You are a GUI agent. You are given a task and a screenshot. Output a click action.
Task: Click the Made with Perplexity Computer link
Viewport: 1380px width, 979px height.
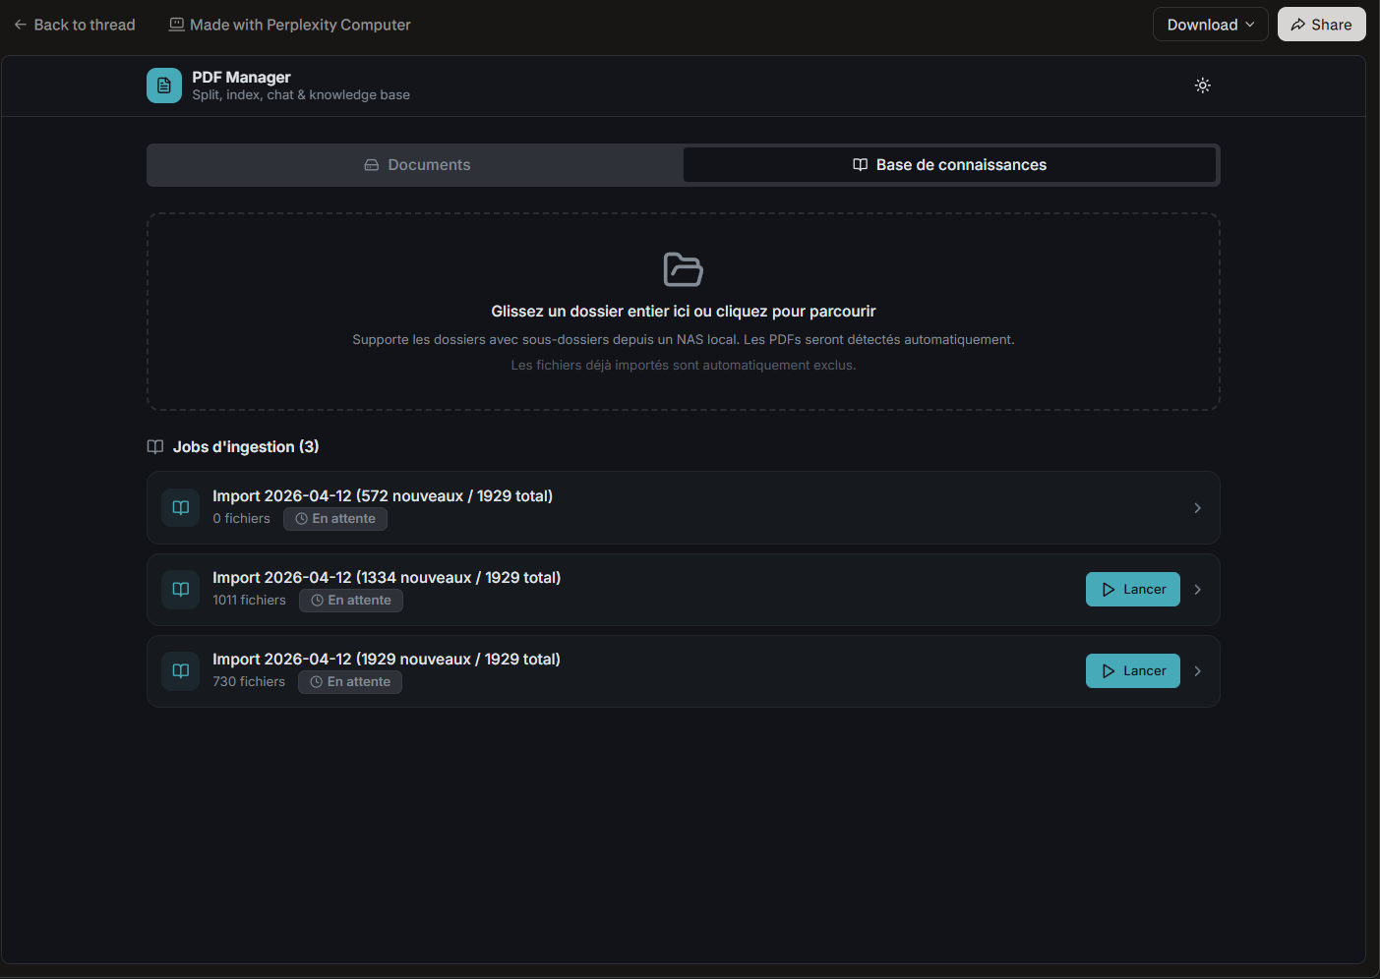point(290,25)
